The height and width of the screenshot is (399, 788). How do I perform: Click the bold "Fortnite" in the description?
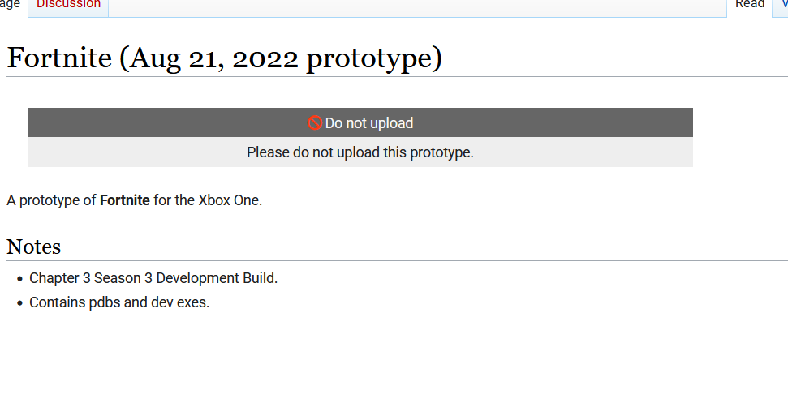(125, 200)
